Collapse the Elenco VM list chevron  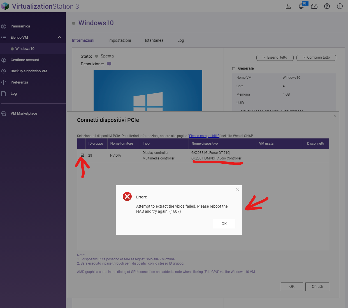[x=59, y=38]
